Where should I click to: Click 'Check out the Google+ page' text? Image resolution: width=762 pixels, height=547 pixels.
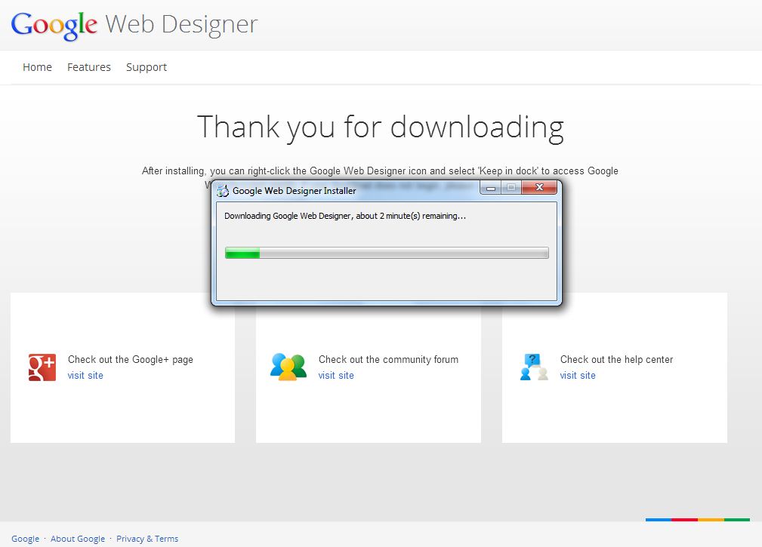131,360
